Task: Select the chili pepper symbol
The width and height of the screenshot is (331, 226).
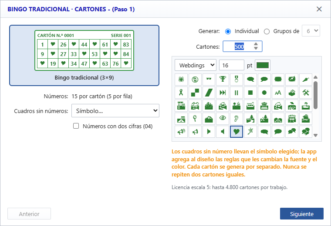Action: pos(305,80)
